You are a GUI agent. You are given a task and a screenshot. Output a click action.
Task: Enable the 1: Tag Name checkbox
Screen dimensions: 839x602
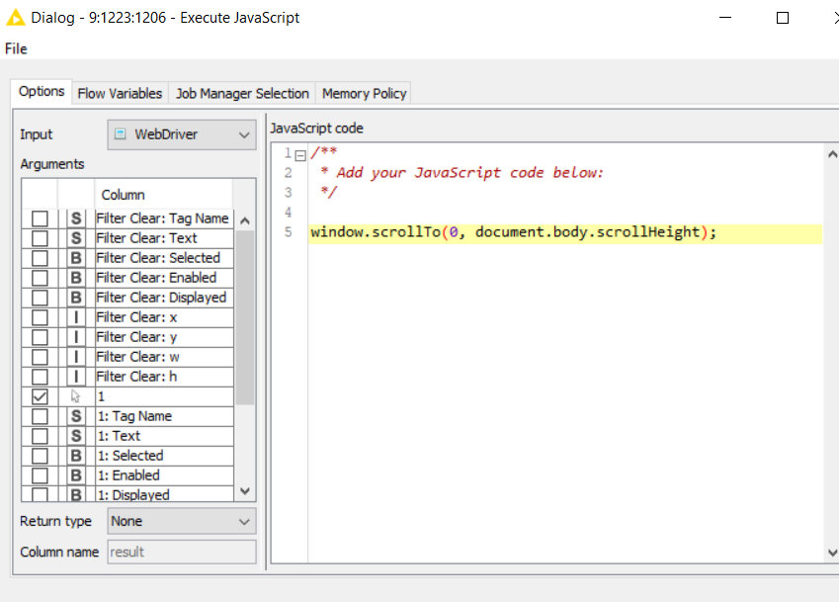(40, 416)
